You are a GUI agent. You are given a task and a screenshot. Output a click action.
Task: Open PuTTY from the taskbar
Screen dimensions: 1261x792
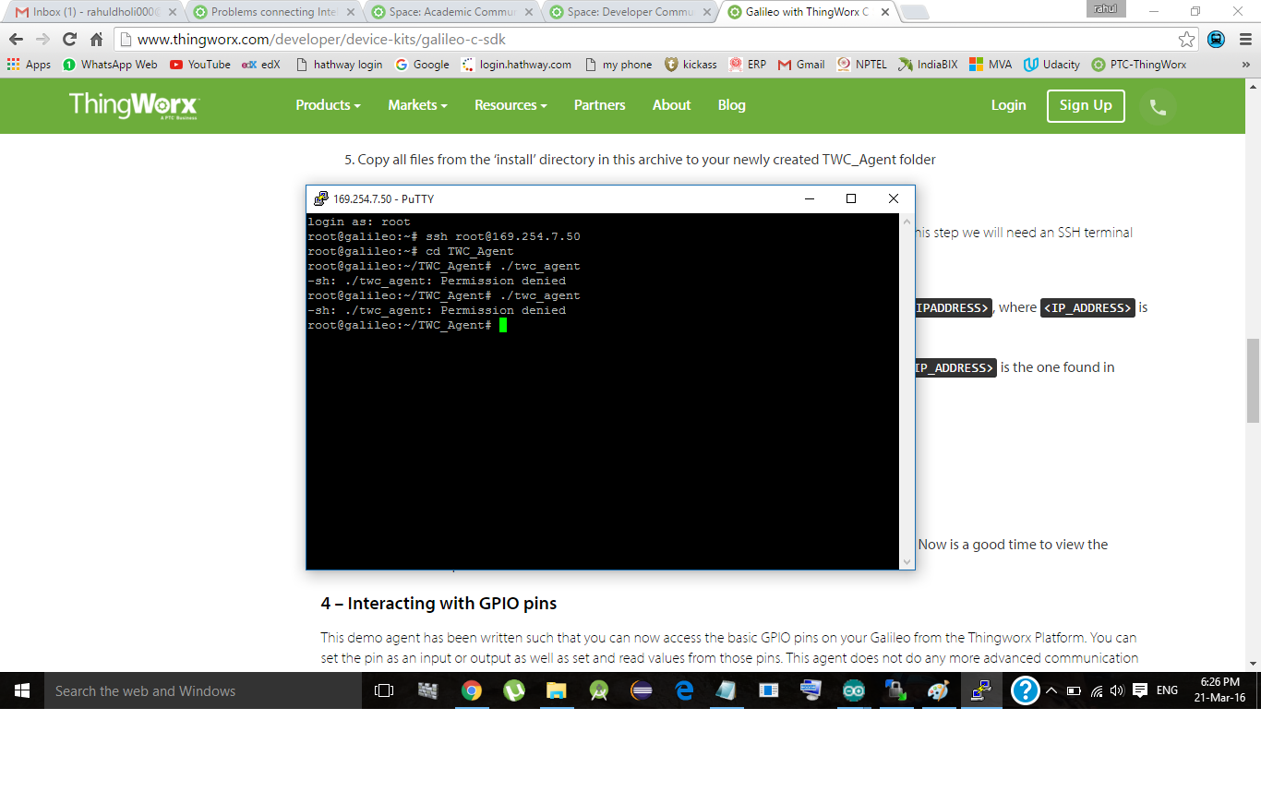point(981,690)
